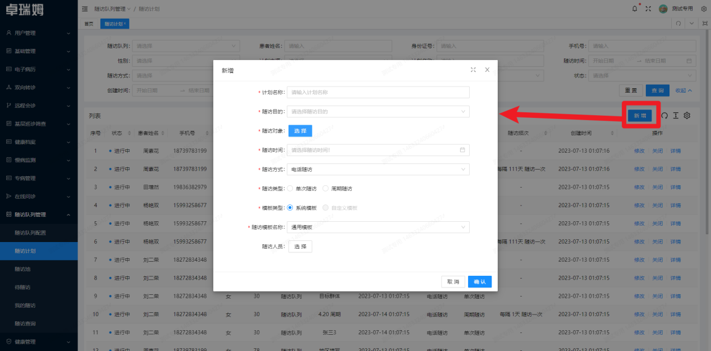Click the 取消 button in the dialog
This screenshot has height=351, width=711.
coord(453,281)
